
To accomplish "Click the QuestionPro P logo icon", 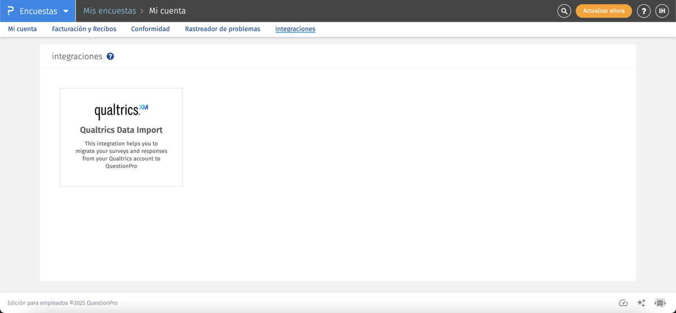I will pos(10,11).
